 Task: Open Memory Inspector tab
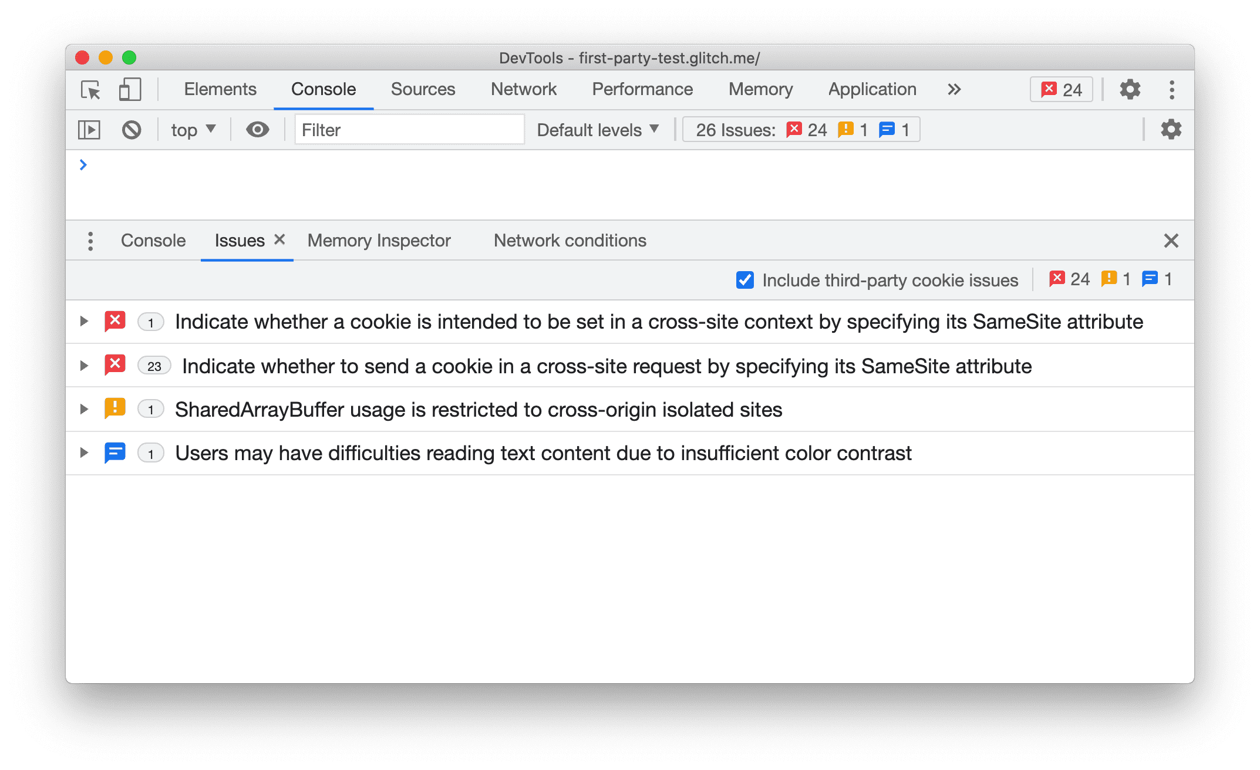tap(380, 239)
